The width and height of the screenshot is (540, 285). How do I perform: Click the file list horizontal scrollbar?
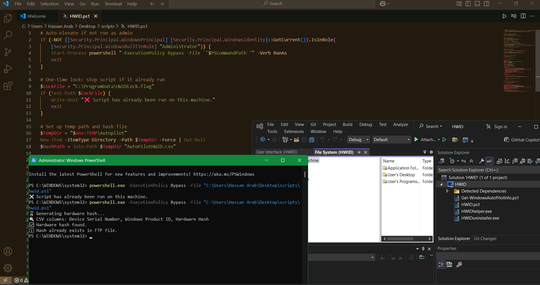[x=400, y=239]
